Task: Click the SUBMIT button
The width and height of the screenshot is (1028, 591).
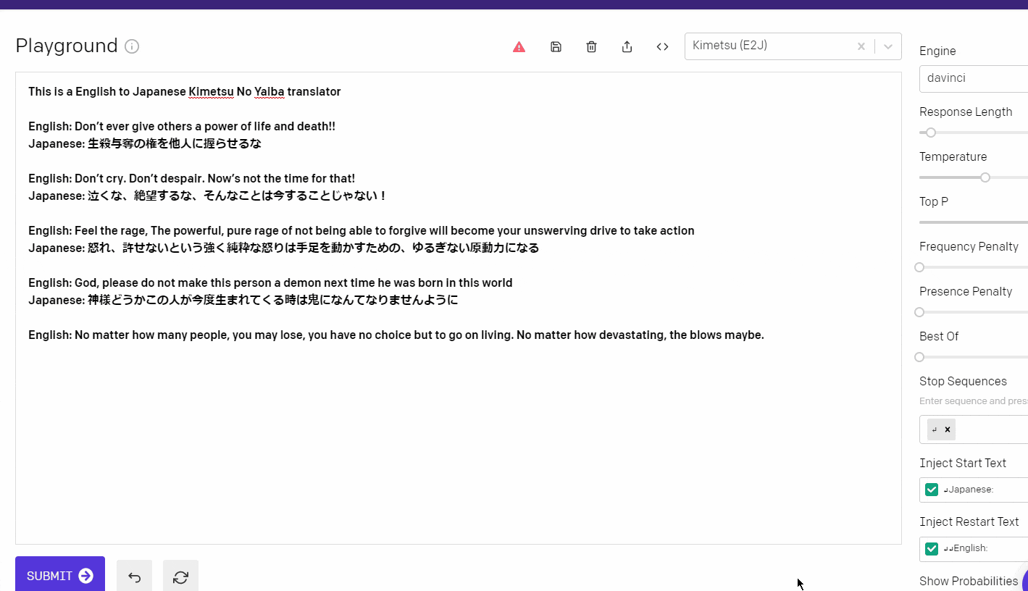Action: pyautogui.click(x=60, y=575)
